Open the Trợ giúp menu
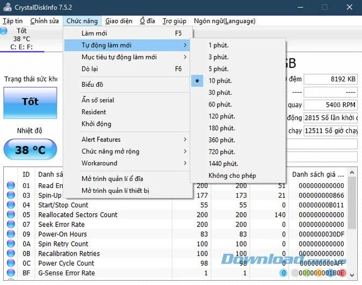 click(x=175, y=21)
